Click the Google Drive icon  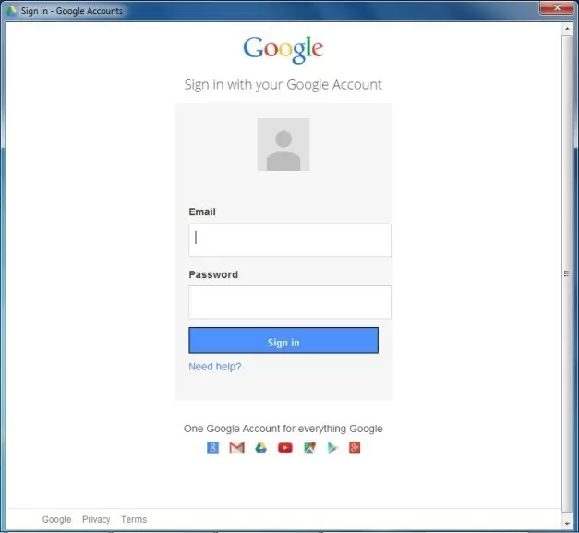point(261,448)
